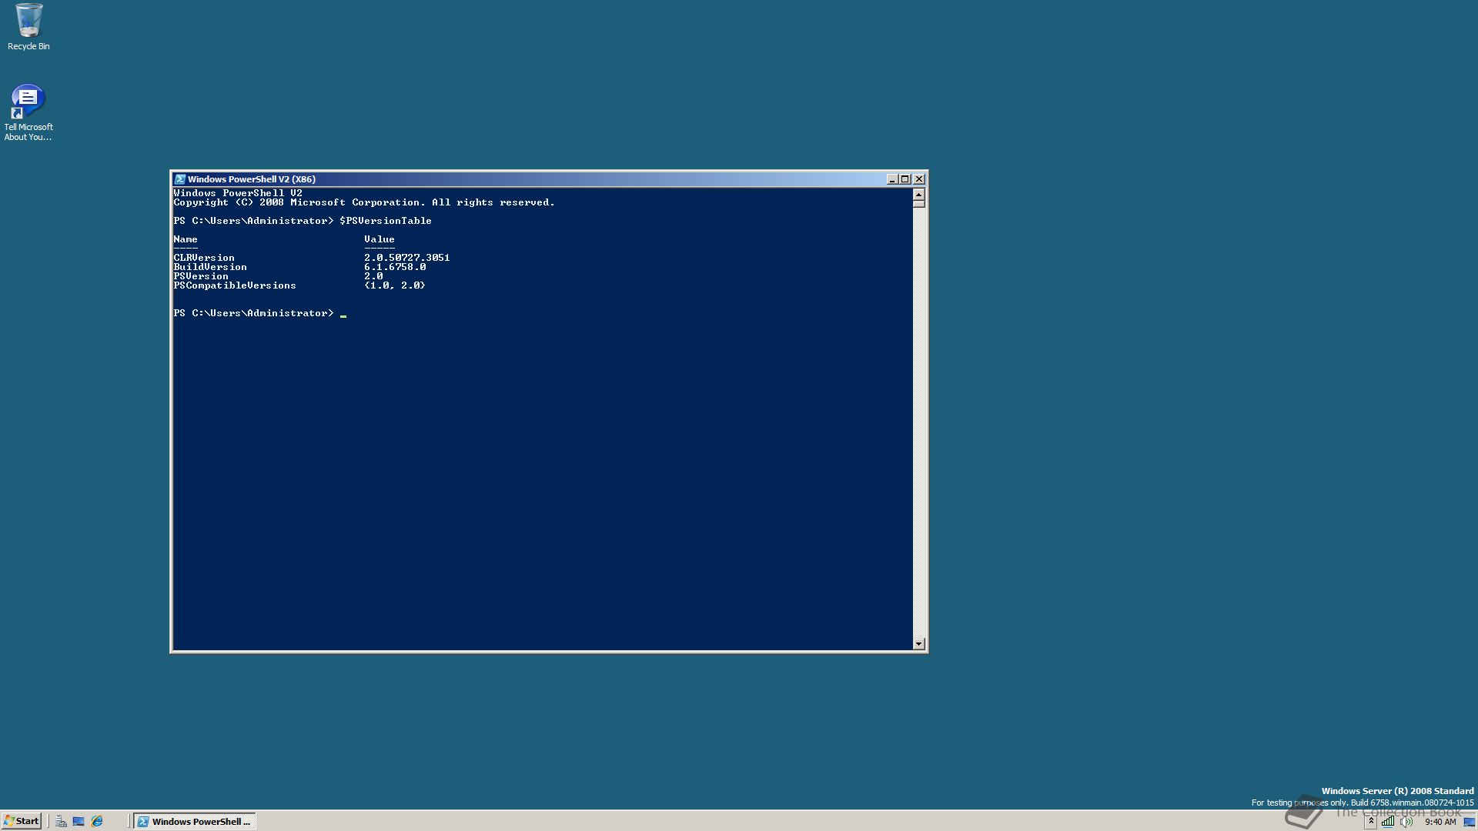
Task: Click the 9:40 AM taskbar clock
Action: 1440,822
